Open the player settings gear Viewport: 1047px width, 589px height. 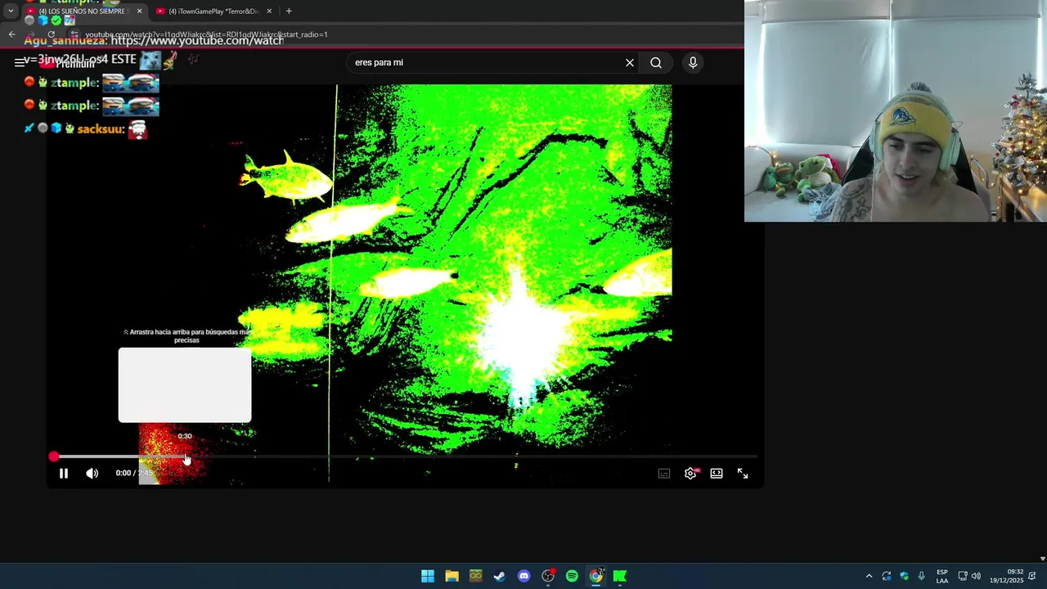tap(691, 473)
